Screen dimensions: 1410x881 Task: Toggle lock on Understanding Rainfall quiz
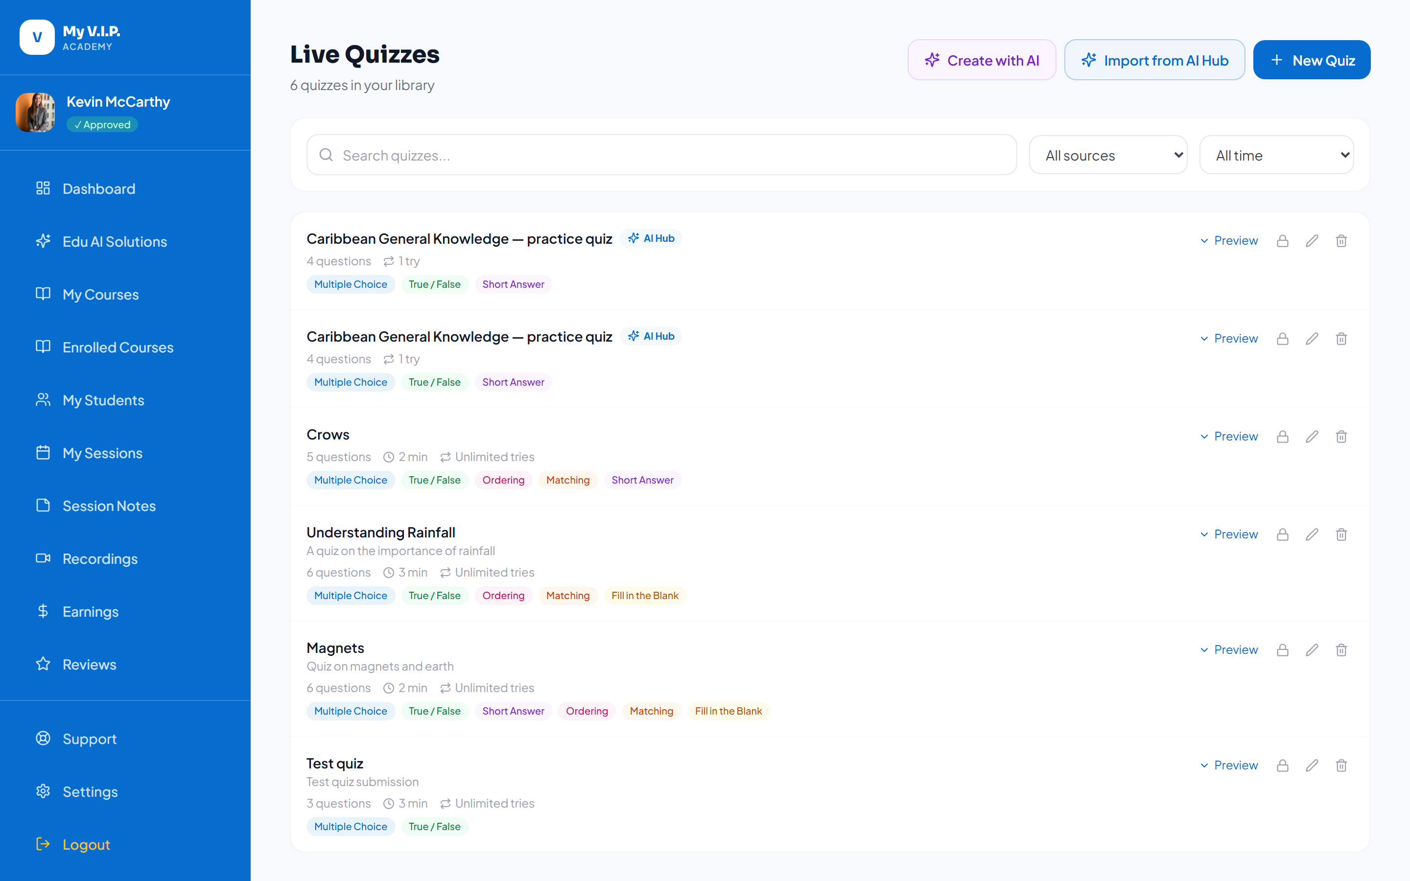point(1282,534)
